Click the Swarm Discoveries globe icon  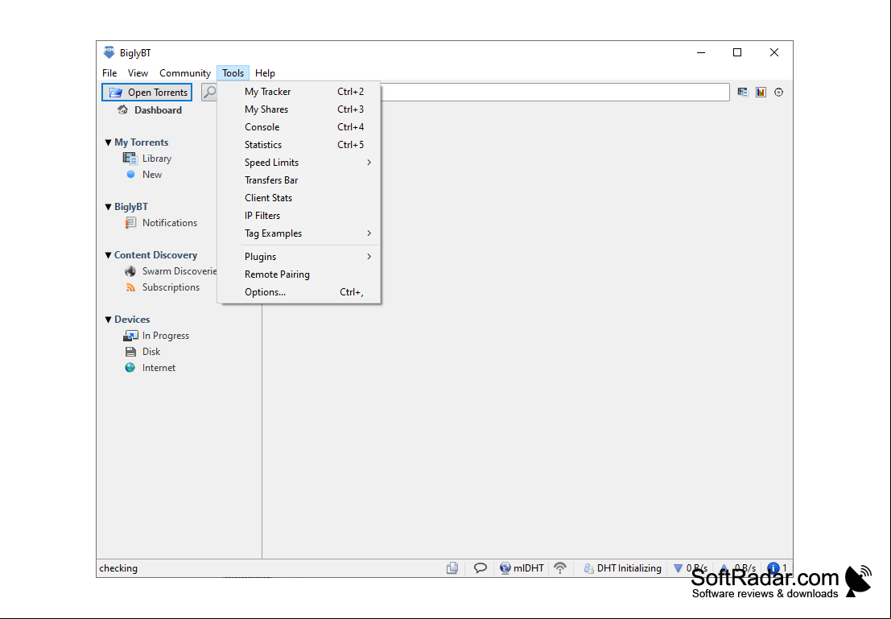130,271
